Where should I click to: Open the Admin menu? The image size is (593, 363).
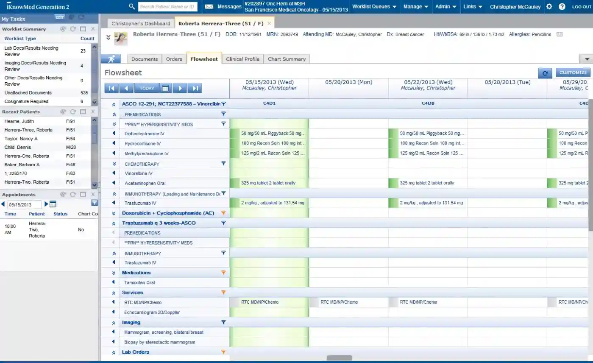(x=445, y=7)
